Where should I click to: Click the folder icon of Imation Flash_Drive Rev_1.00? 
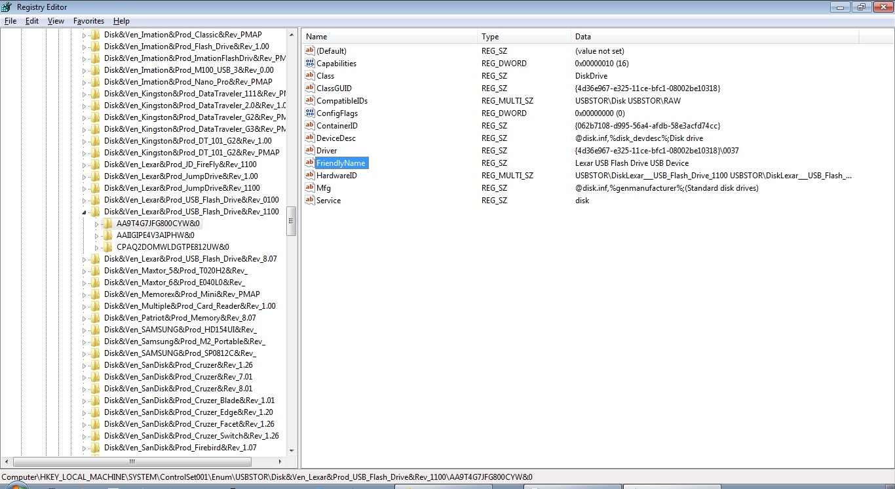[96, 47]
